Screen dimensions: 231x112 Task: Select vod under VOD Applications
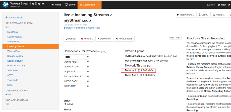pos(7,104)
